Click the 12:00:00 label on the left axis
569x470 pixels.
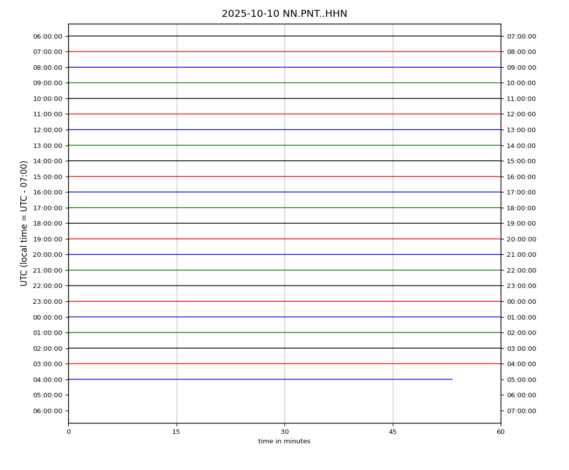[x=47, y=130]
